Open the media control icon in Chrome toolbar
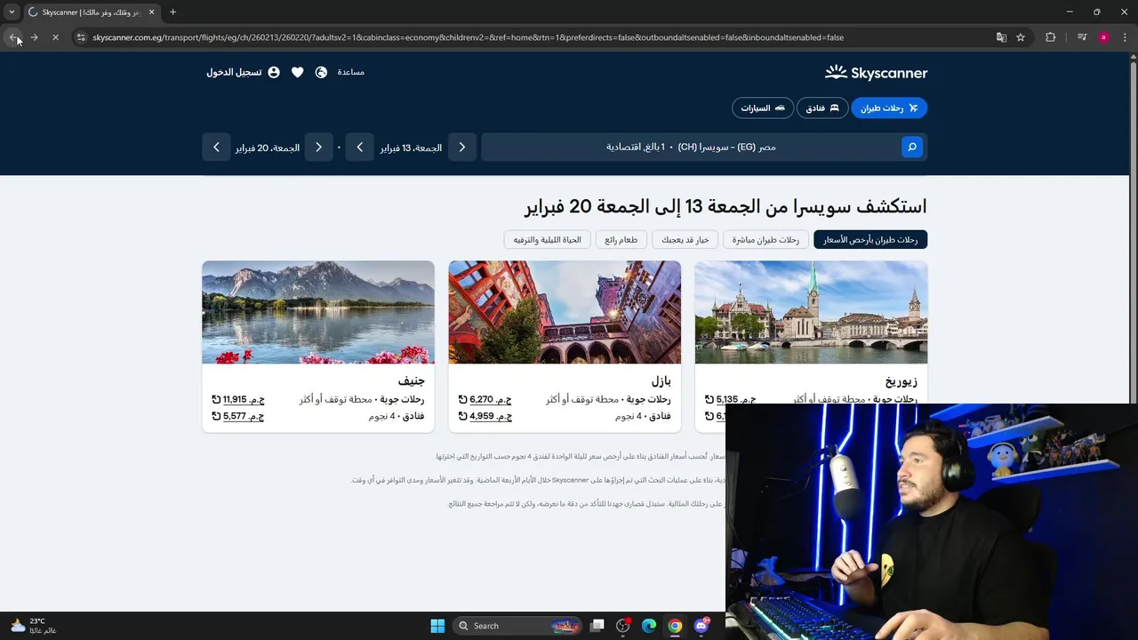 tap(1082, 37)
